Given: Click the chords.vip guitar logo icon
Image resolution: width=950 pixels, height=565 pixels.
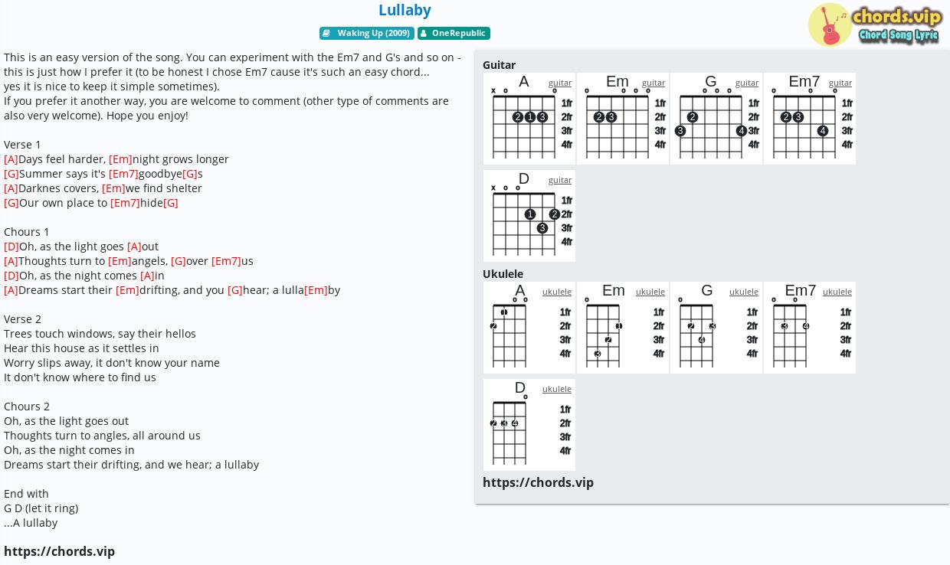Looking at the screenshot, I should (x=830, y=25).
